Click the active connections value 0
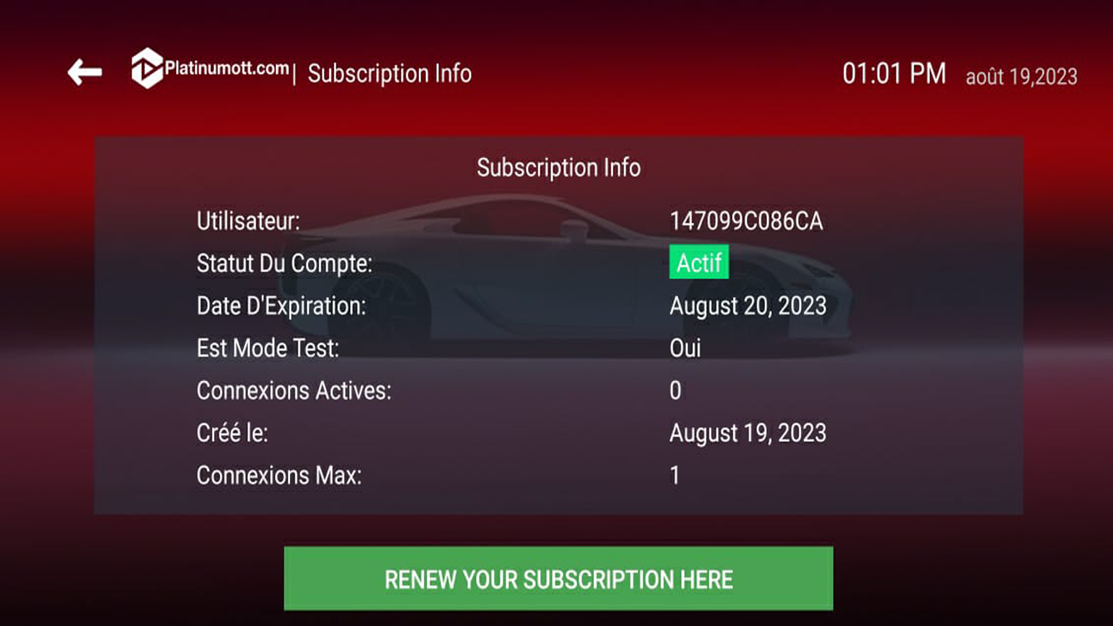This screenshot has width=1113, height=626. (675, 391)
